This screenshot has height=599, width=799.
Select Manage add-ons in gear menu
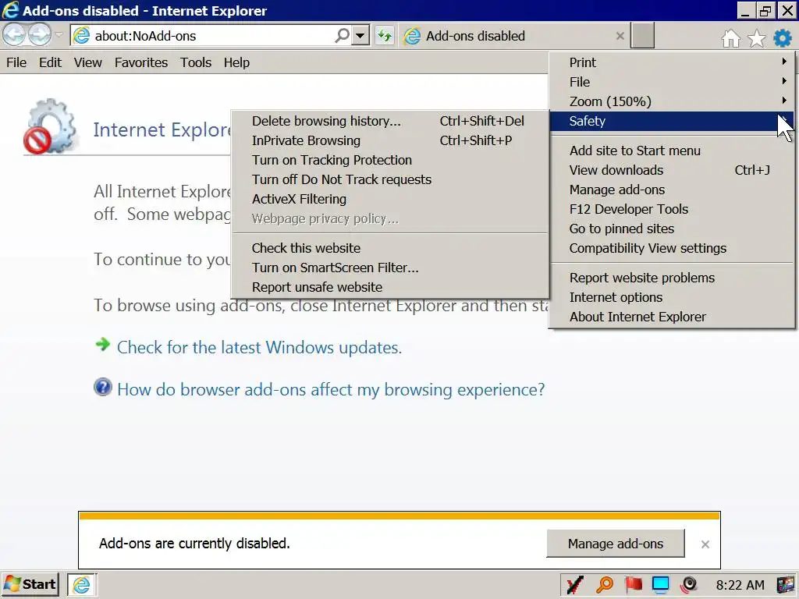click(x=672, y=190)
